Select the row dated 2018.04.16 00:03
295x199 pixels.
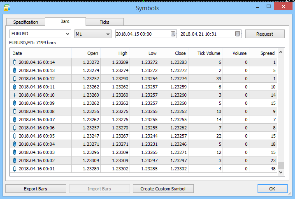pyautogui.click(x=144, y=152)
